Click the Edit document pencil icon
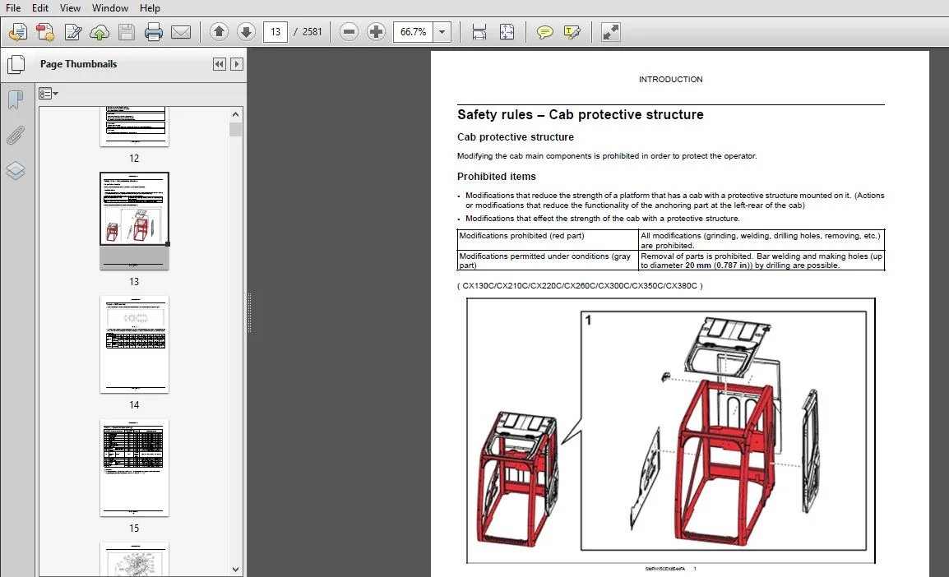The width and height of the screenshot is (949, 577). click(x=72, y=31)
